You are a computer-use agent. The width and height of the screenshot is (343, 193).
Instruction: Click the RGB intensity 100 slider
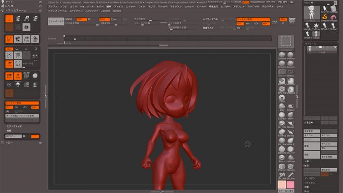[82, 23]
